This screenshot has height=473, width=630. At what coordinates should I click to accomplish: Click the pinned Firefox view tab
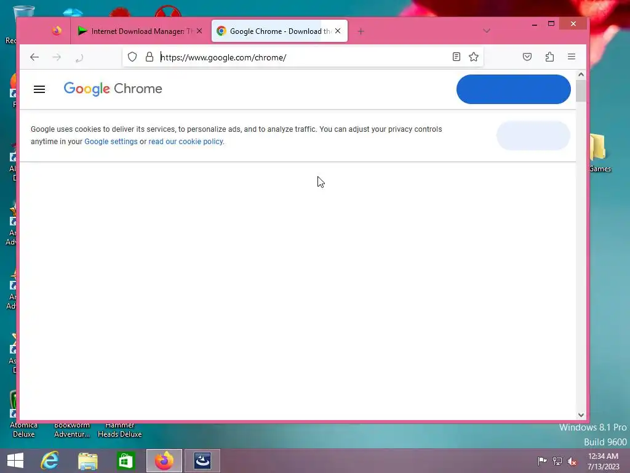(x=57, y=31)
